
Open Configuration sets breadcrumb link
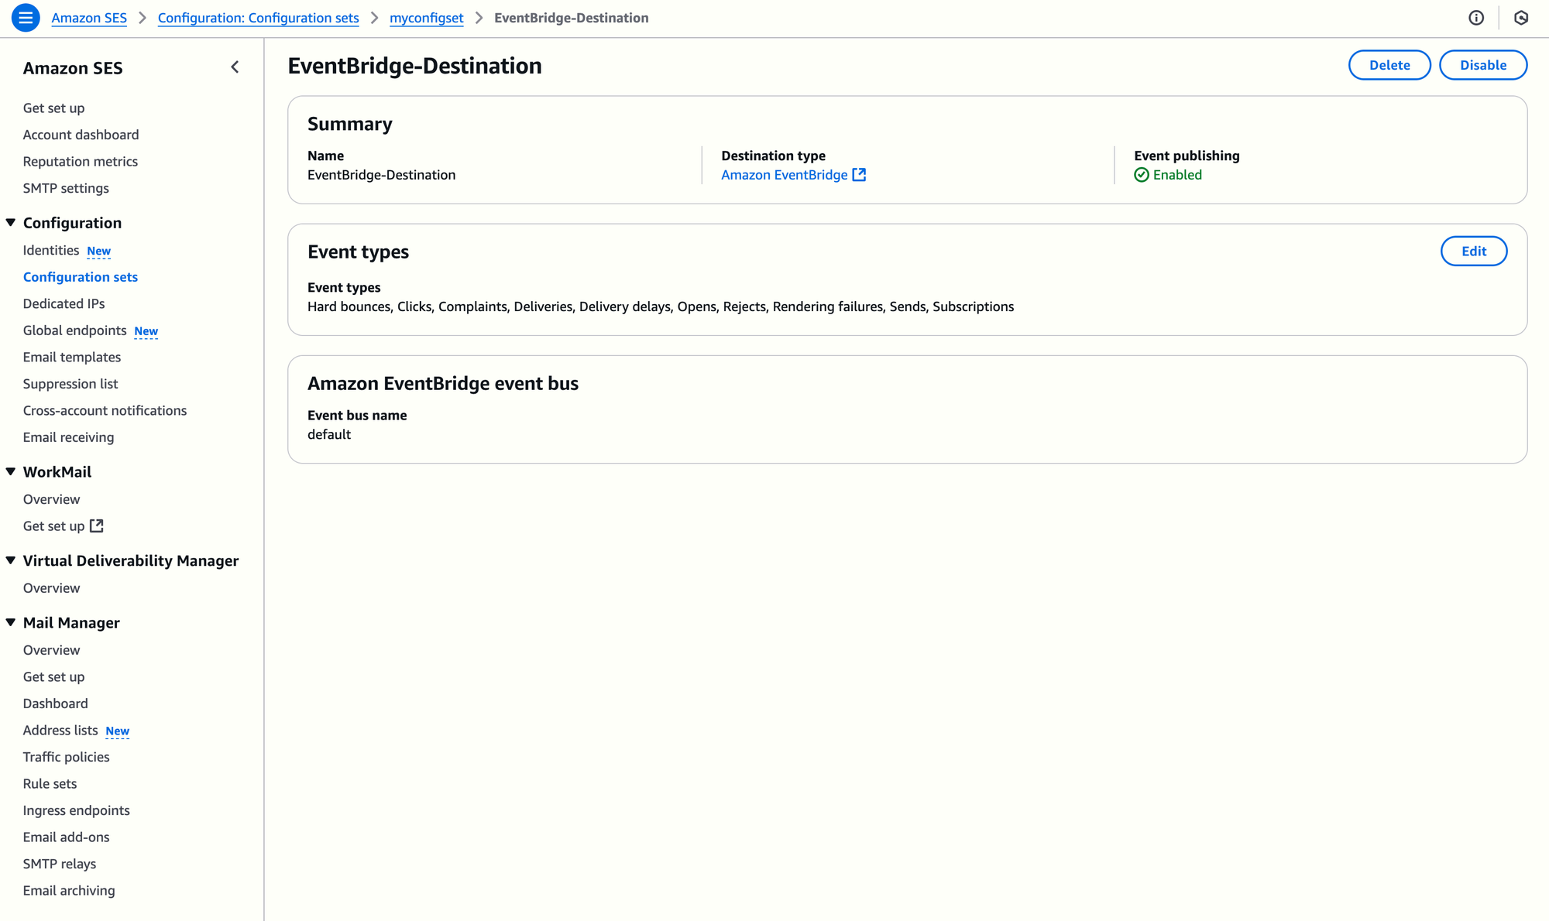click(x=258, y=18)
